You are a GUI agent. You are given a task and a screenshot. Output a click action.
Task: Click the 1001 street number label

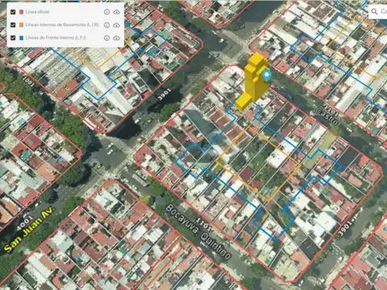[28, 81]
